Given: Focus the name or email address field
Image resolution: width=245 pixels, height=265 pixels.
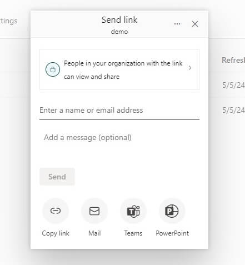Looking at the screenshot, I should point(119,111).
